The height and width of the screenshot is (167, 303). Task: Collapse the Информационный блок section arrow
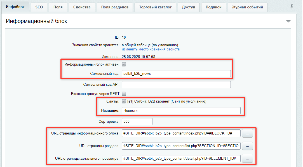pos(288,21)
